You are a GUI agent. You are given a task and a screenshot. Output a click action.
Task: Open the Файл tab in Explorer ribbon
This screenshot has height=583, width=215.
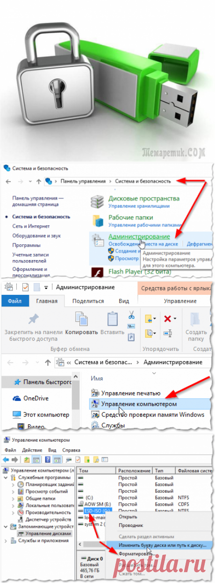pos(14,301)
